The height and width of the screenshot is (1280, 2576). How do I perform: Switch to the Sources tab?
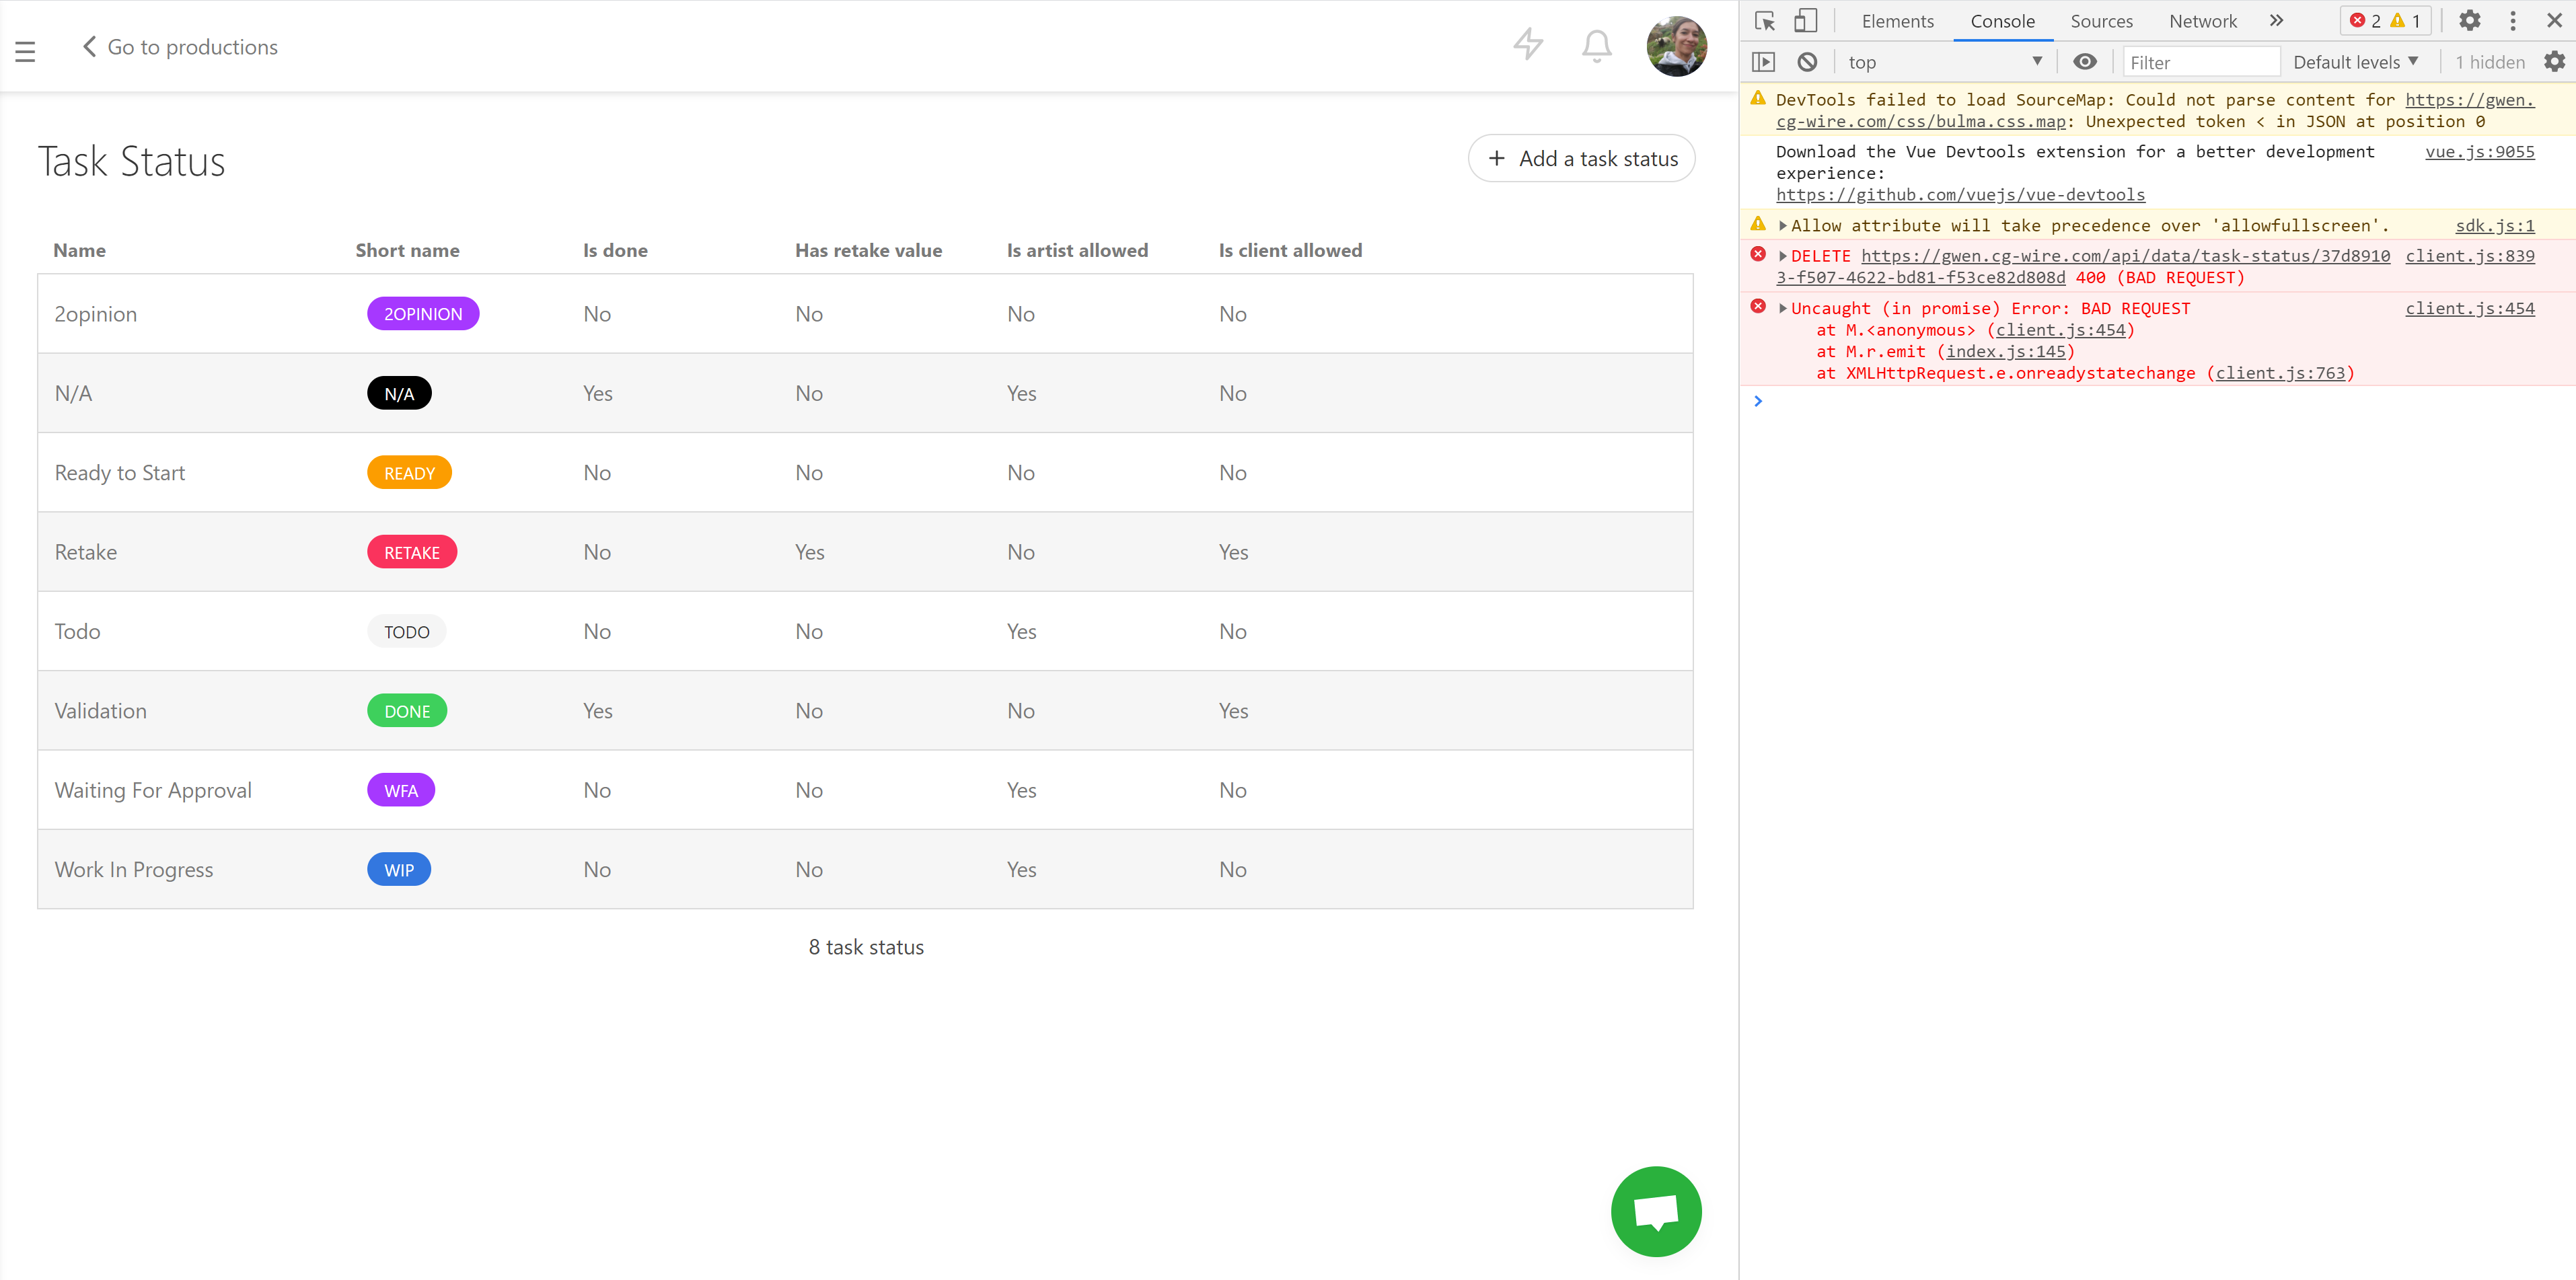[2101, 20]
